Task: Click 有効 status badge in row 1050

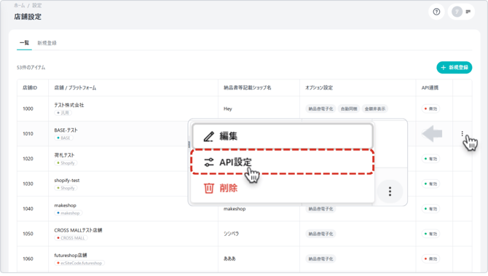Action: pyautogui.click(x=430, y=234)
